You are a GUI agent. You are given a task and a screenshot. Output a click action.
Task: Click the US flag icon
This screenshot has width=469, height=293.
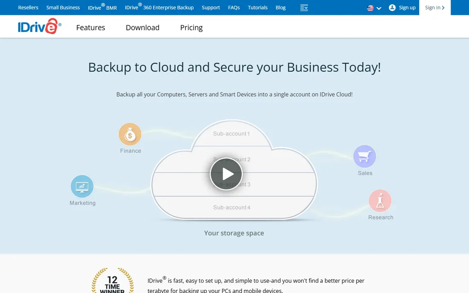[x=370, y=8]
